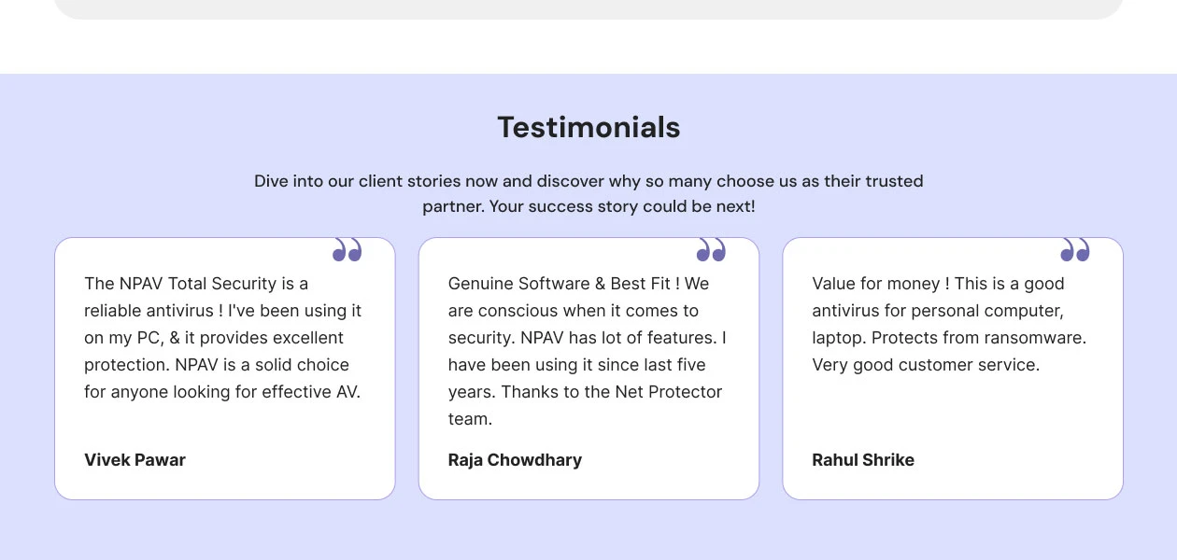Click the 'Dive into our client stories' line
The width and height of the screenshot is (1177, 560).
click(x=588, y=181)
